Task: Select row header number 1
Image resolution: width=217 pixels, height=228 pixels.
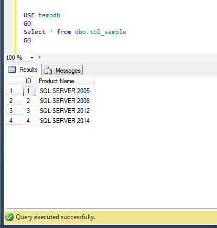Action: tap(15, 90)
